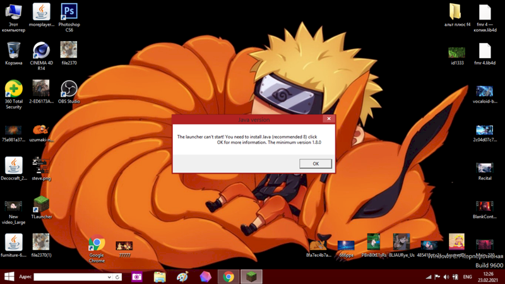The width and height of the screenshot is (505, 284).
Task: Switch to Minecraft launcher taskbar button
Action: pyautogui.click(x=251, y=277)
